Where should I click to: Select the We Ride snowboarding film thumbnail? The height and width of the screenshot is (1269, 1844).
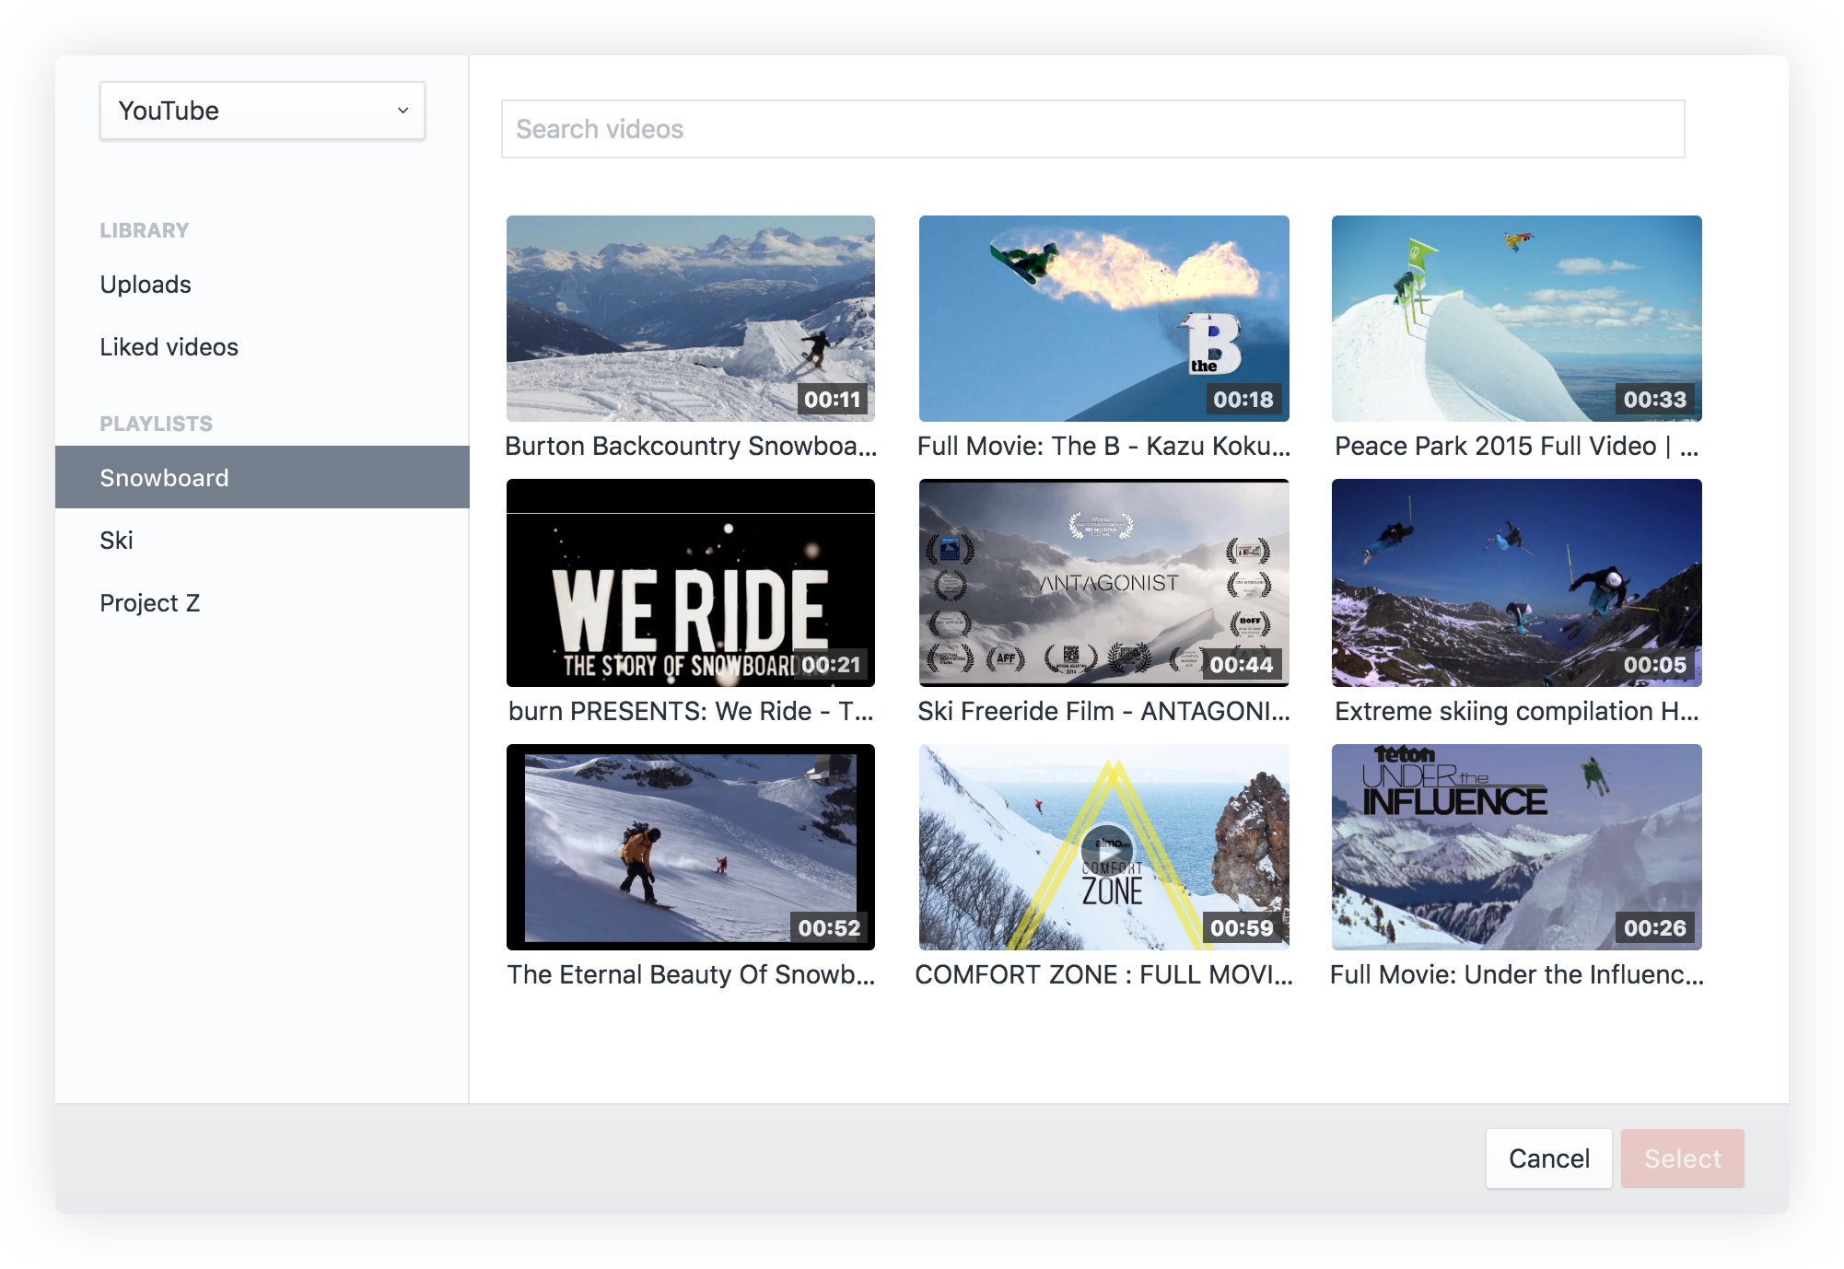point(690,583)
